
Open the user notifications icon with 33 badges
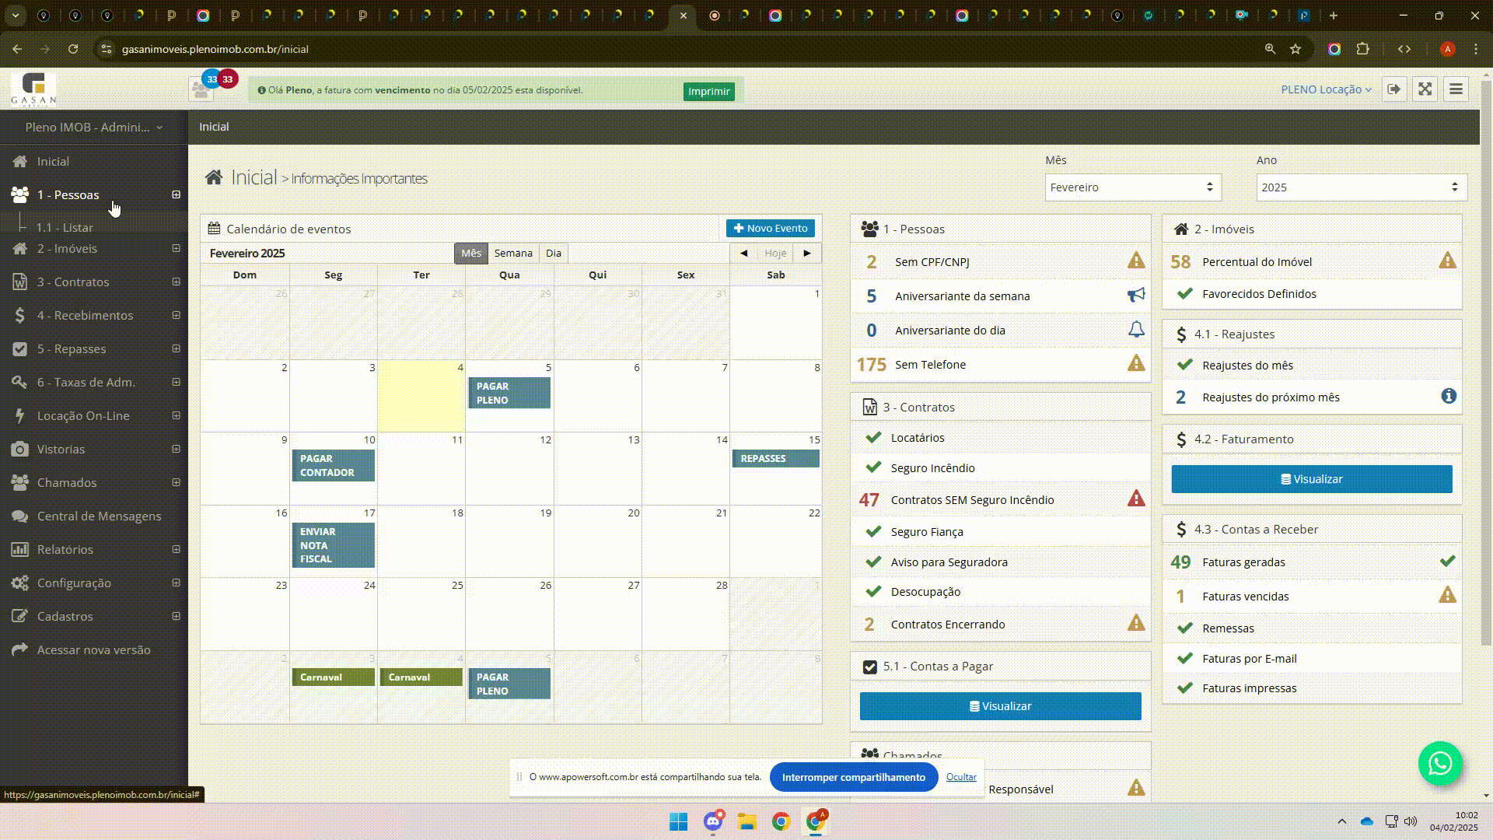coord(201,89)
